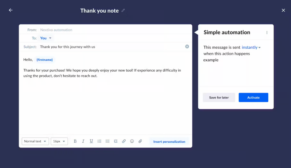Open the Normal text style dropdown

pos(35,141)
